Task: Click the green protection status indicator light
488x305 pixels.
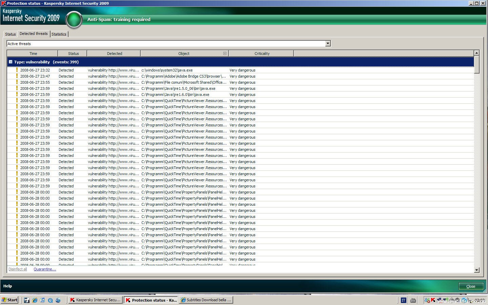Action: coord(74,20)
